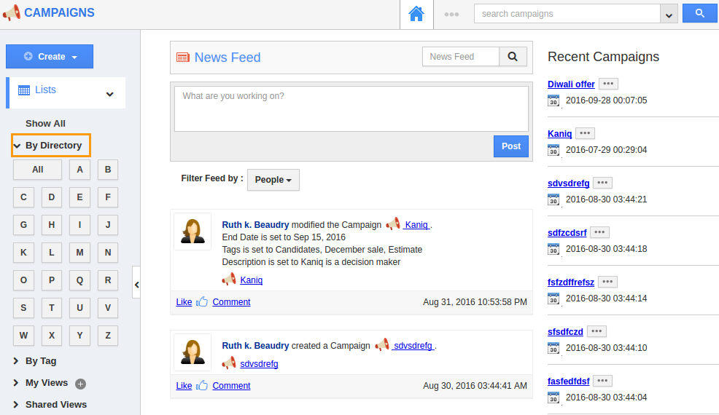Click the News Feed search magnifier
The height and width of the screenshot is (415, 719).
(513, 57)
